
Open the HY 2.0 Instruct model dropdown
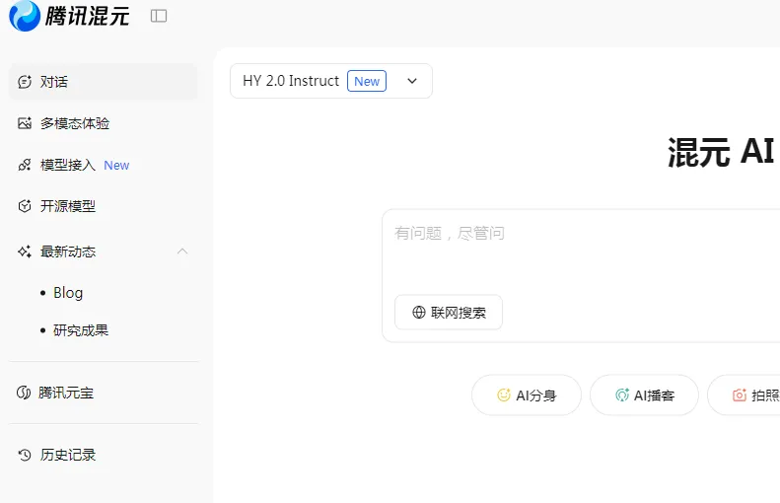pyautogui.click(x=331, y=81)
